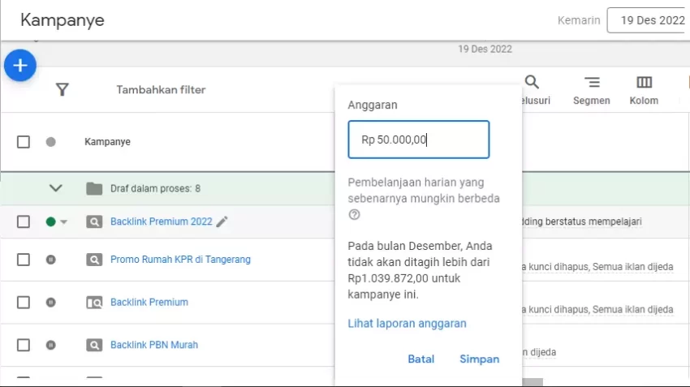
Task: Collapse the Draf dalam proses chevron
Action: pos(55,188)
